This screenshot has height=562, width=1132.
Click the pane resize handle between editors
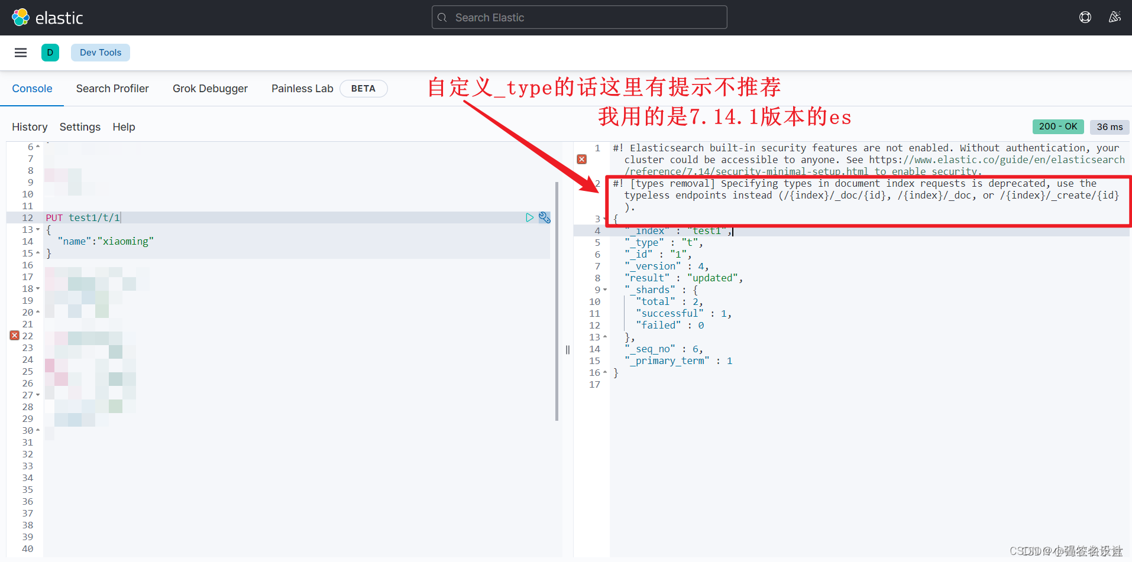[568, 350]
